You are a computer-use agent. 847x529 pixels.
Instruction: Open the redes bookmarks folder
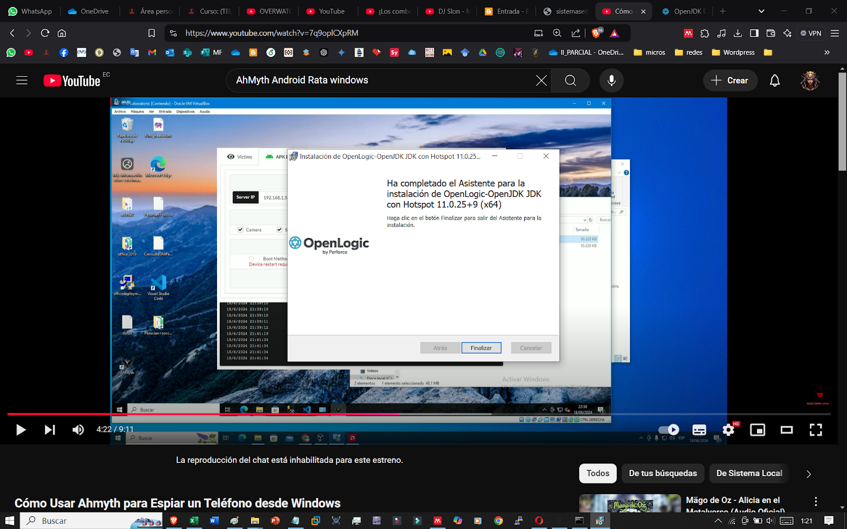pyautogui.click(x=689, y=52)
